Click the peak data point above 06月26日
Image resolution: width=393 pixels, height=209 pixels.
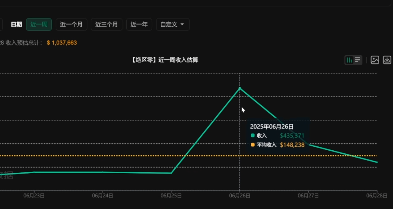tap(240, 88)
